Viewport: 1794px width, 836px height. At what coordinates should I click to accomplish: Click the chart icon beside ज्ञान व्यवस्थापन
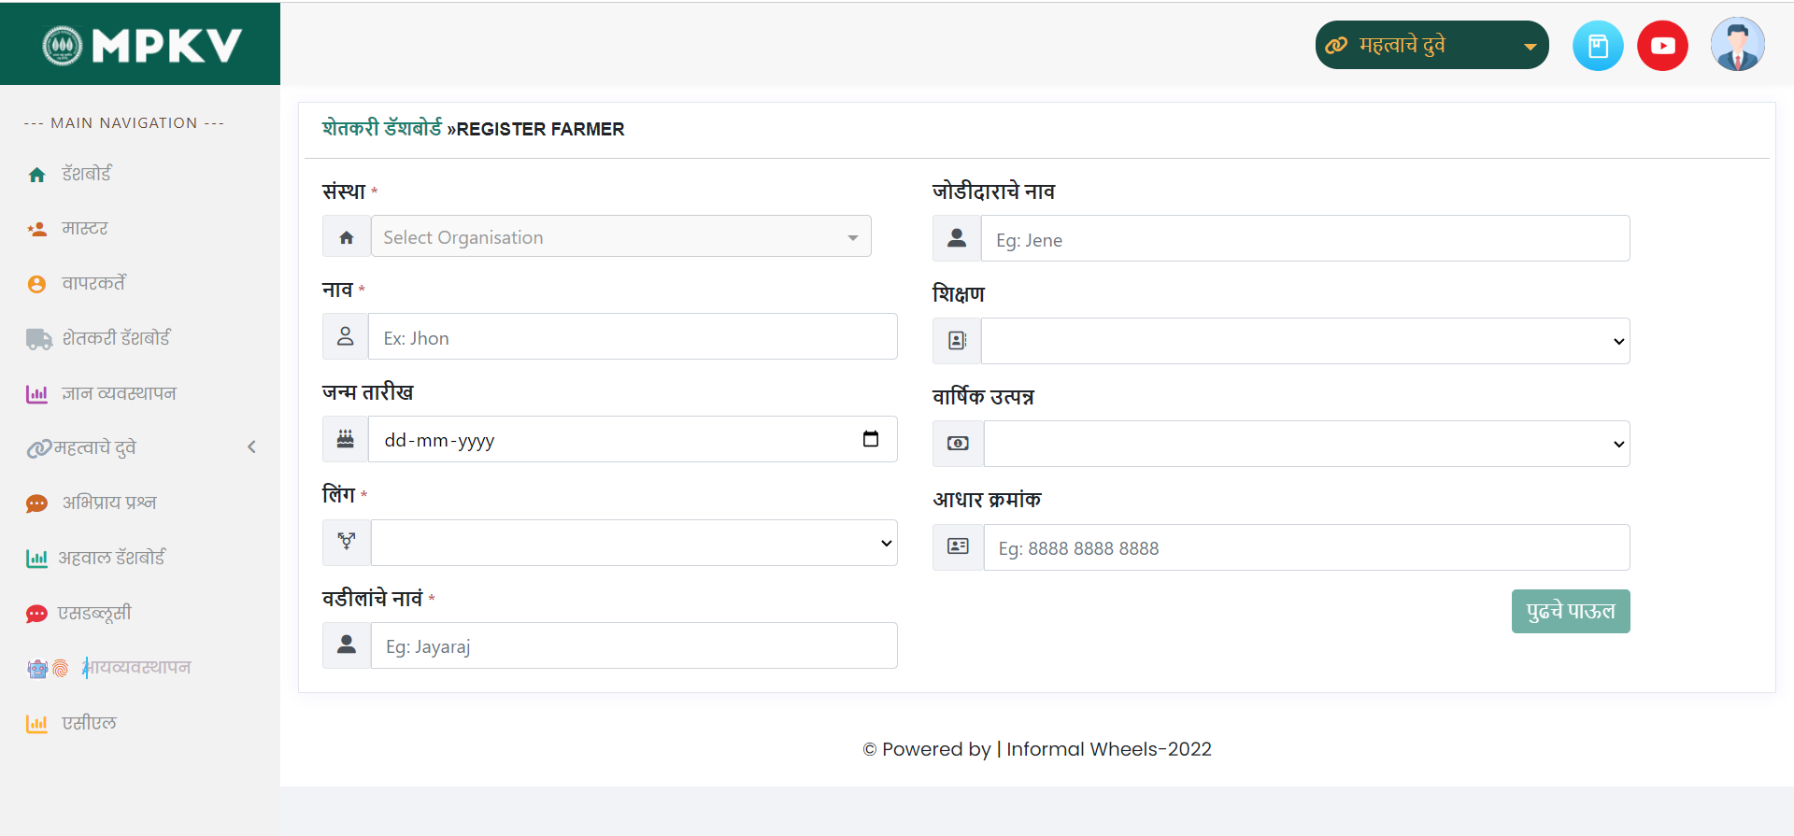(36, 394)
